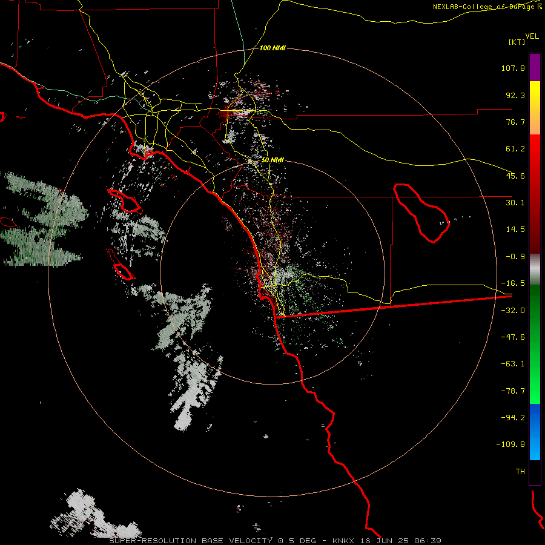Click the -0.9 velocity scale value
This screenshot has height=545, width=545.
click(515, 257)
